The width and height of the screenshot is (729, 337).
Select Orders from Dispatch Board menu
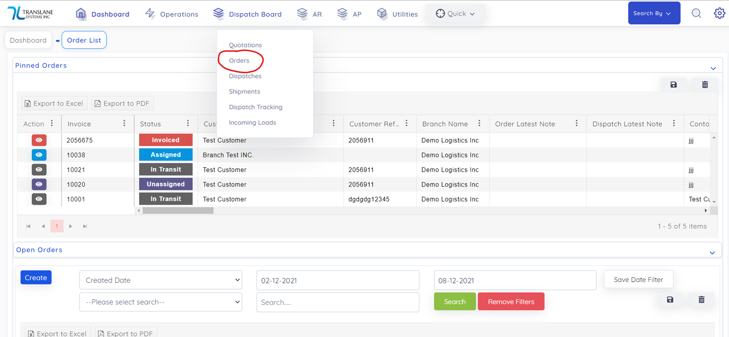pos(239,60)
